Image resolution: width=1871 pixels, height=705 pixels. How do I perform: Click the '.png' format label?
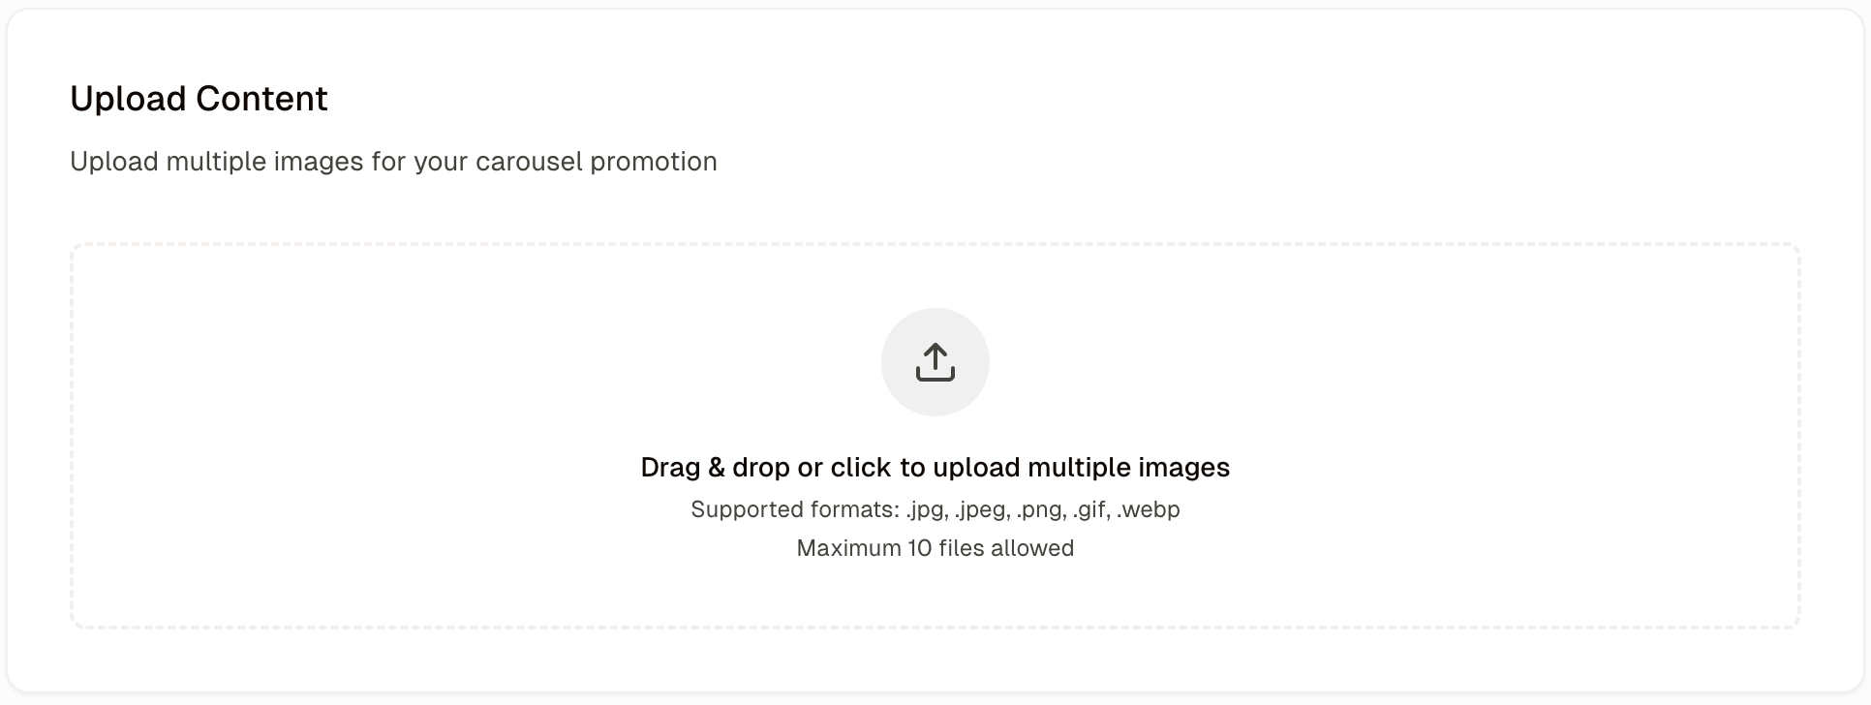click(x=1042, y=510)
